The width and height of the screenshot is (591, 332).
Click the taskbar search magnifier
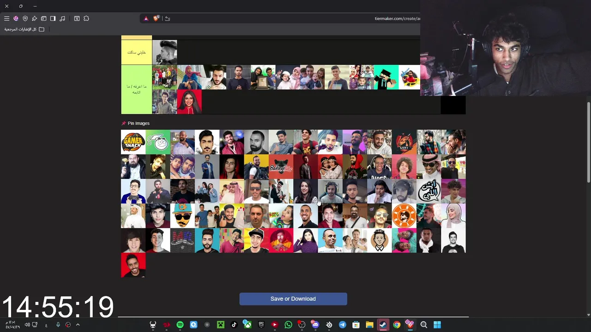click(424, 325)
